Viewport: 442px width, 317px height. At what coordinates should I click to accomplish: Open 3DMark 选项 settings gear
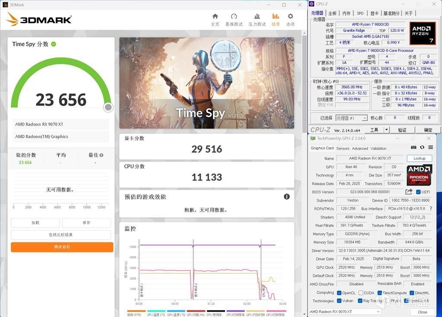click(290, 16)
